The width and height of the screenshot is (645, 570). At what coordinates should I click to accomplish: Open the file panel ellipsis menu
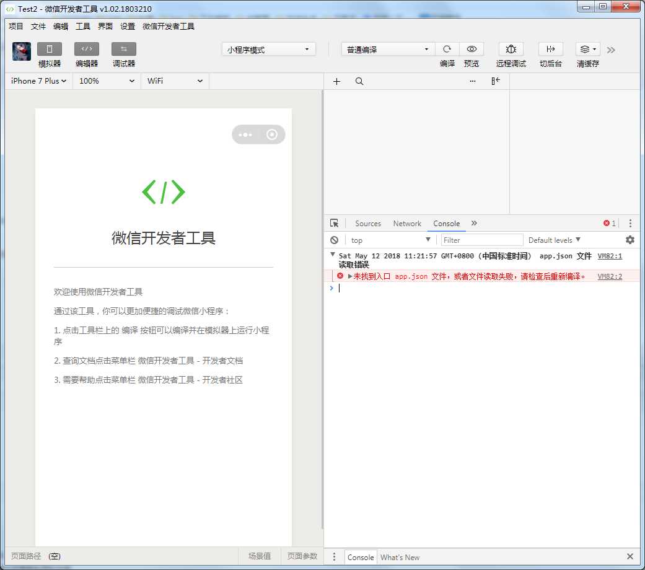pos(472,81)
